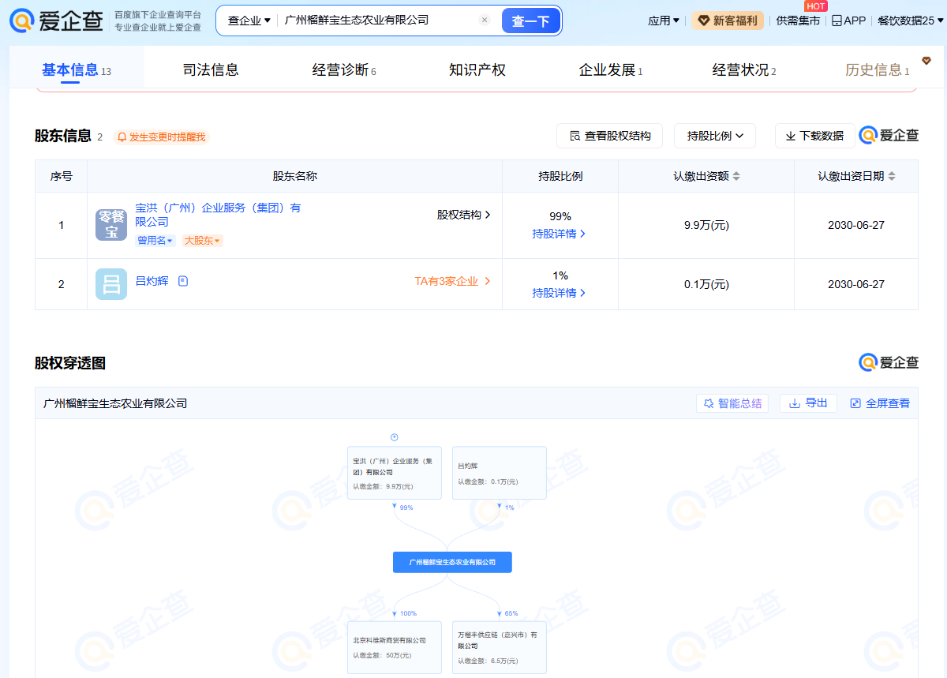View 持股详情 for 1% shareholder

coord(559,293)
